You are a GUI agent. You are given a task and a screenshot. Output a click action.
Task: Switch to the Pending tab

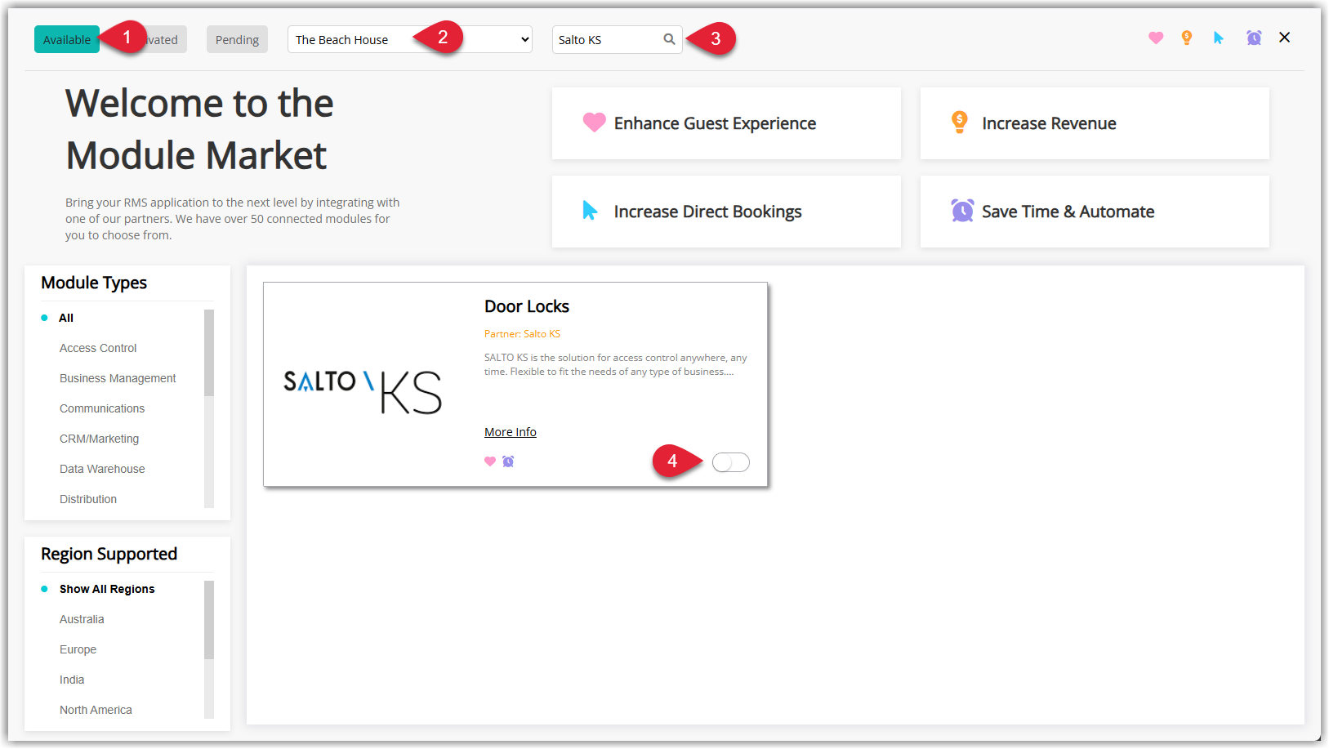pyautogui.click(x=237, y=39)
